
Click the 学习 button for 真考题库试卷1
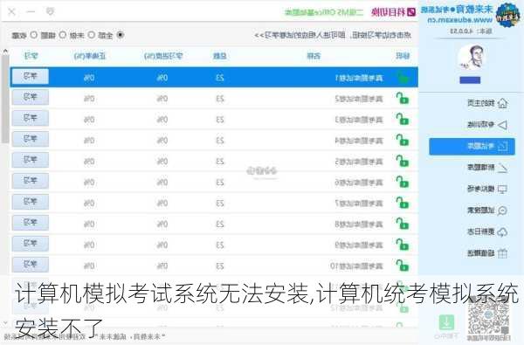[31, 77]
